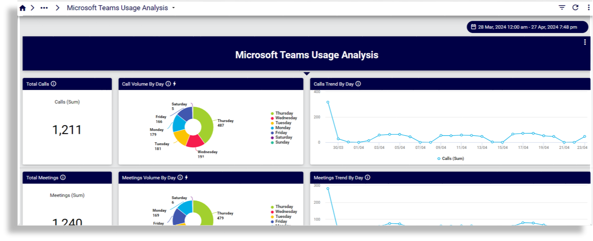Viewport: 593px width, 241px height.
Task: Select Thursday green slice in Call Volume donut
Action: pos(207,124)
